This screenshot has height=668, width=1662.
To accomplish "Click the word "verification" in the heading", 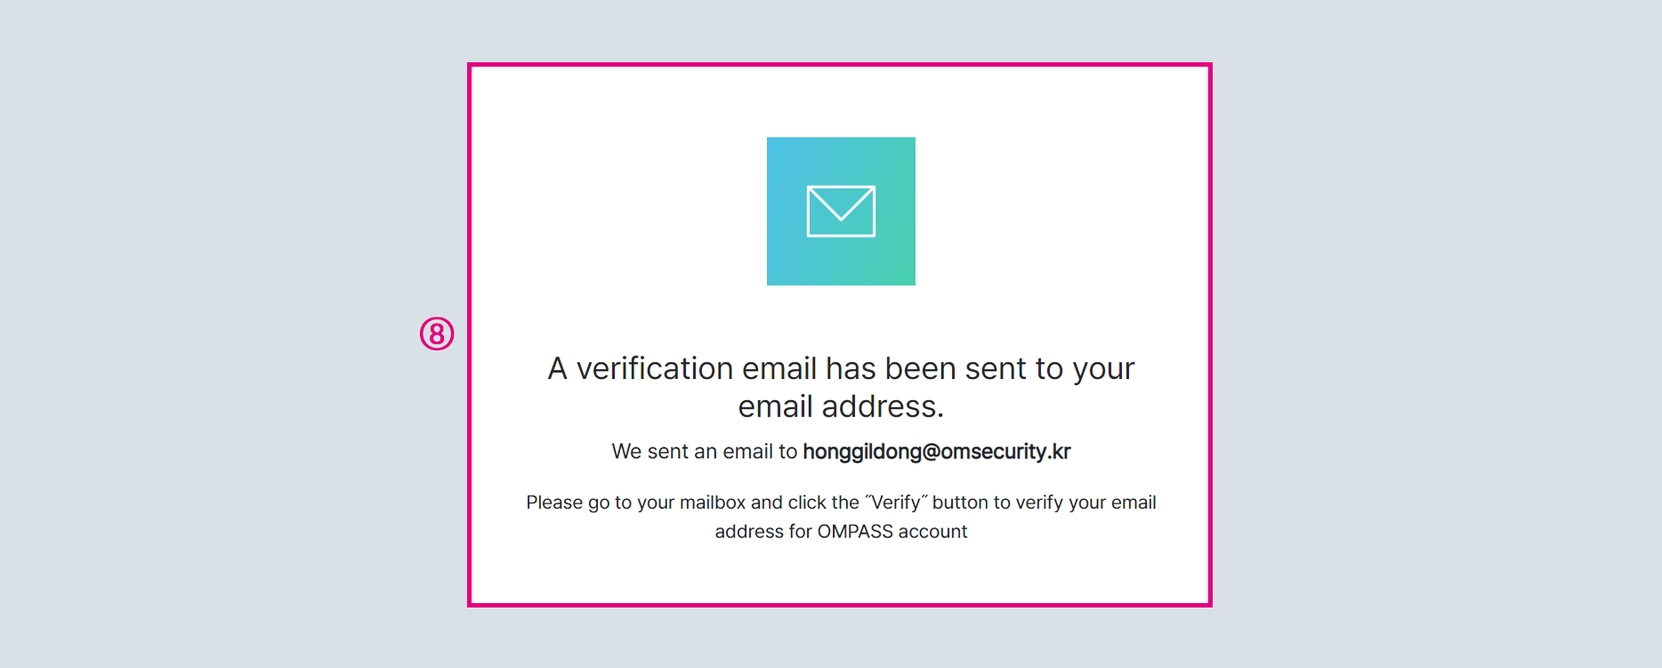I will [x=655, y=368].
